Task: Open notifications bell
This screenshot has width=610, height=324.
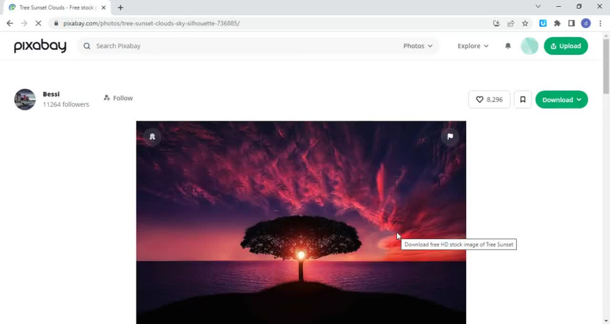Action: click(508, 46)
